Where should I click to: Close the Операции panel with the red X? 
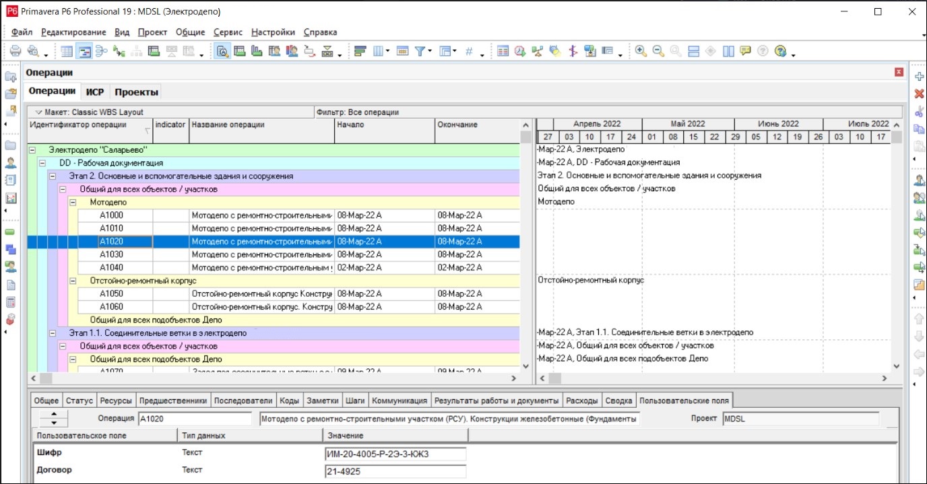(899, 72)
